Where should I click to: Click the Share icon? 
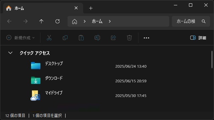tap(113, 38)
